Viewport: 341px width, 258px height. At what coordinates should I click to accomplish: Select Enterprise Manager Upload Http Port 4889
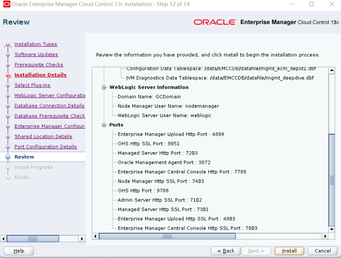coord(171,134)
